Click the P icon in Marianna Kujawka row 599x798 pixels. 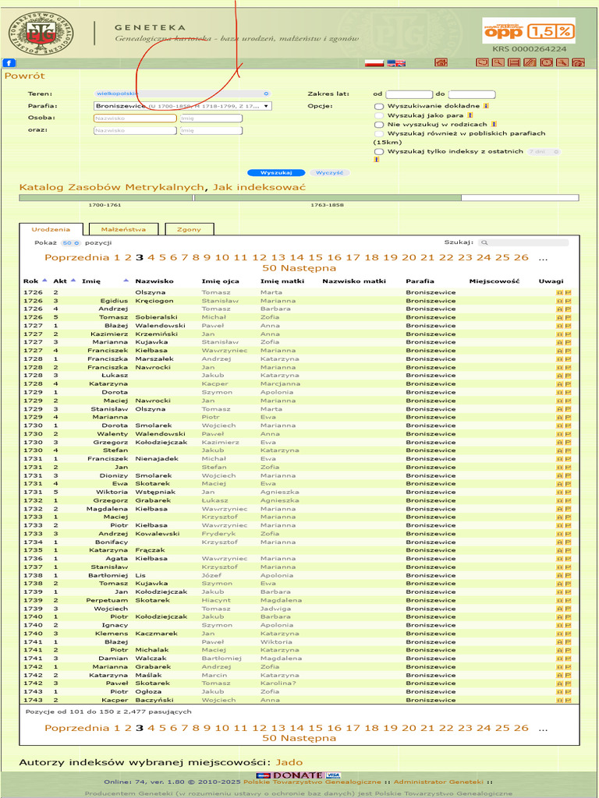click(x=568, y=342)
